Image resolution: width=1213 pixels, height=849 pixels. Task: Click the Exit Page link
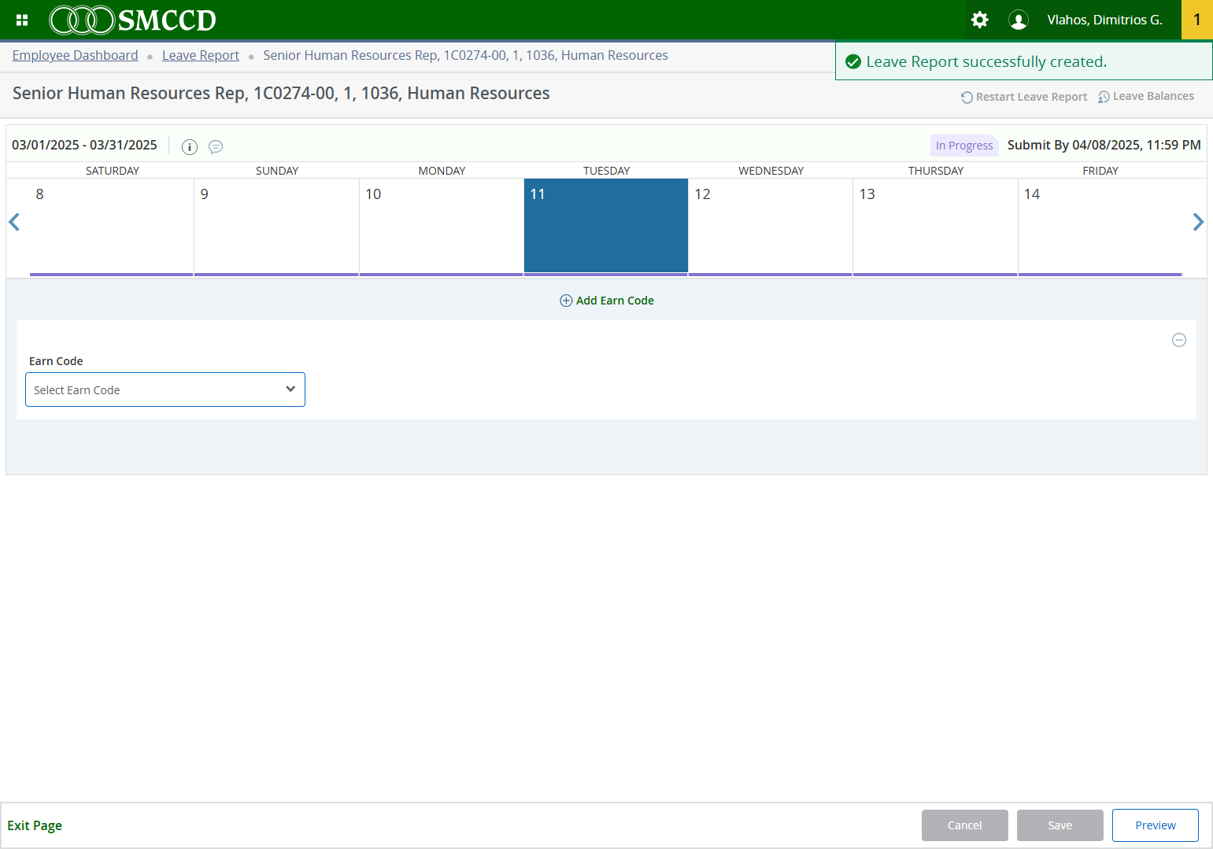35,825
